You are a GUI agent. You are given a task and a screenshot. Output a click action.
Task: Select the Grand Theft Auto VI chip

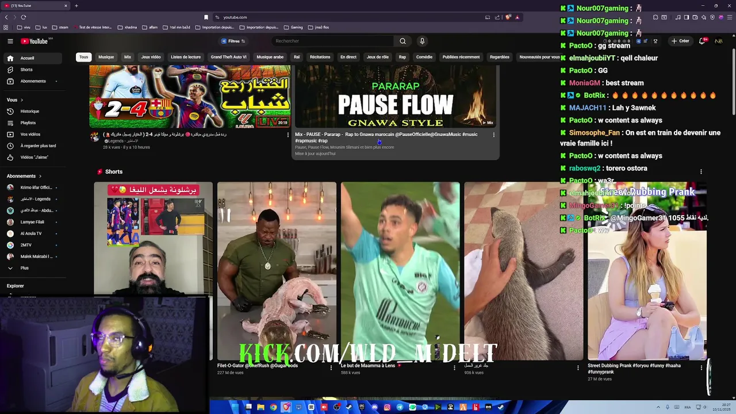(228, 57)
